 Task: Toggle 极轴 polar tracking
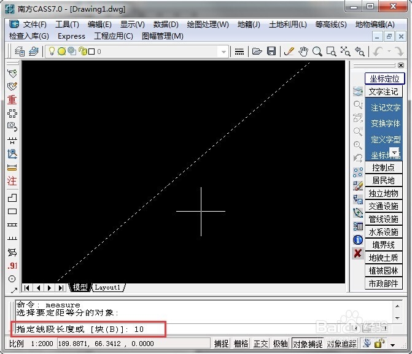[x=280, y=344]
